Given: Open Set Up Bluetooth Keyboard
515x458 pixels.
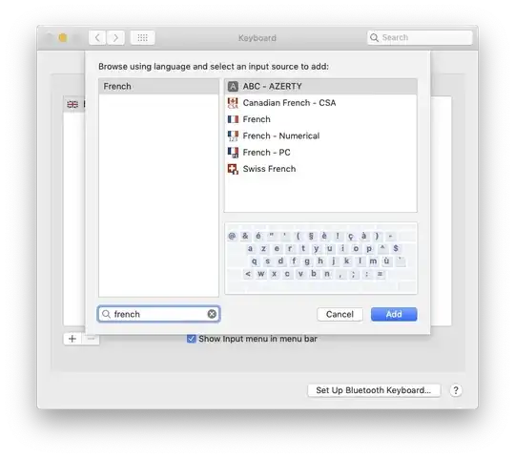Looking at the screenshot, I should (x=374, y=390).
